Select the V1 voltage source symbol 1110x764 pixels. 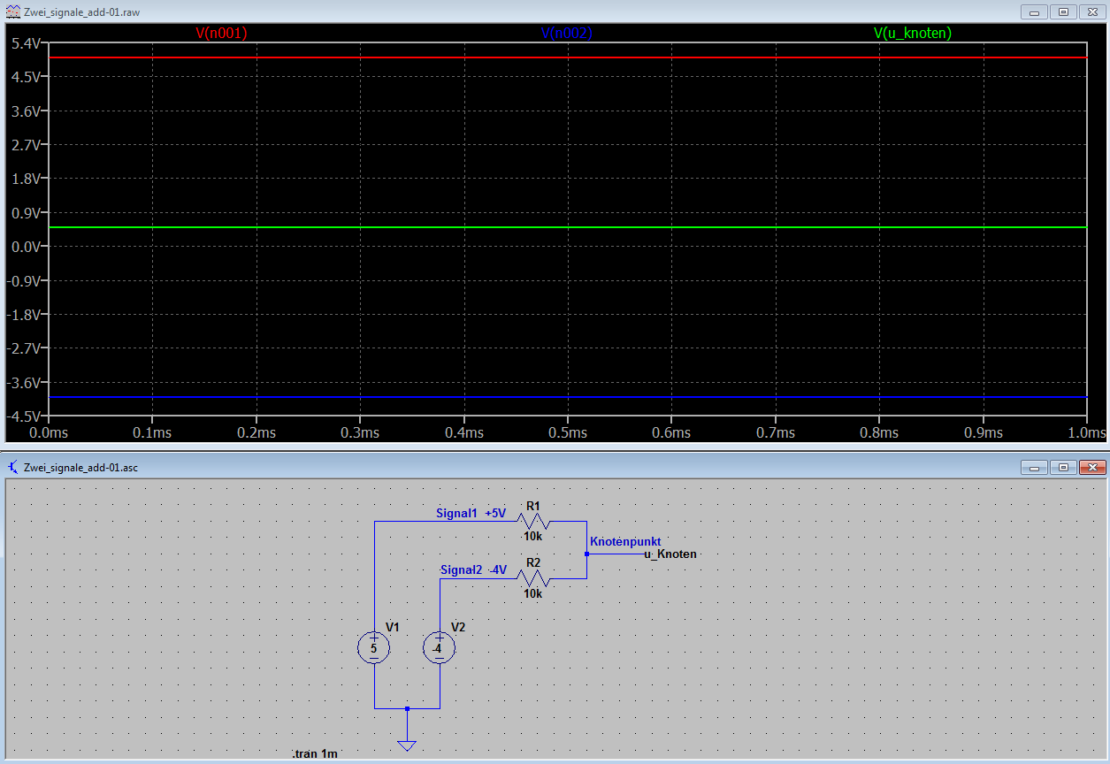tap(374, 648)
